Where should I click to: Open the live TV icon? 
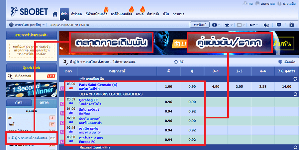[292, 25]
